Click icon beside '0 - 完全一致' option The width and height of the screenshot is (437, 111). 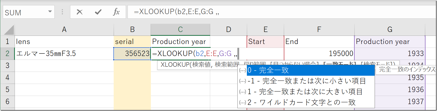242,70
